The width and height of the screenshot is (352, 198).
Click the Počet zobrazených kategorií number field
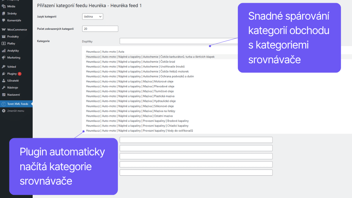tap(100, 29)
